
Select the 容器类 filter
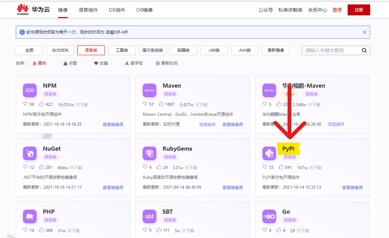tap(183, 50)
